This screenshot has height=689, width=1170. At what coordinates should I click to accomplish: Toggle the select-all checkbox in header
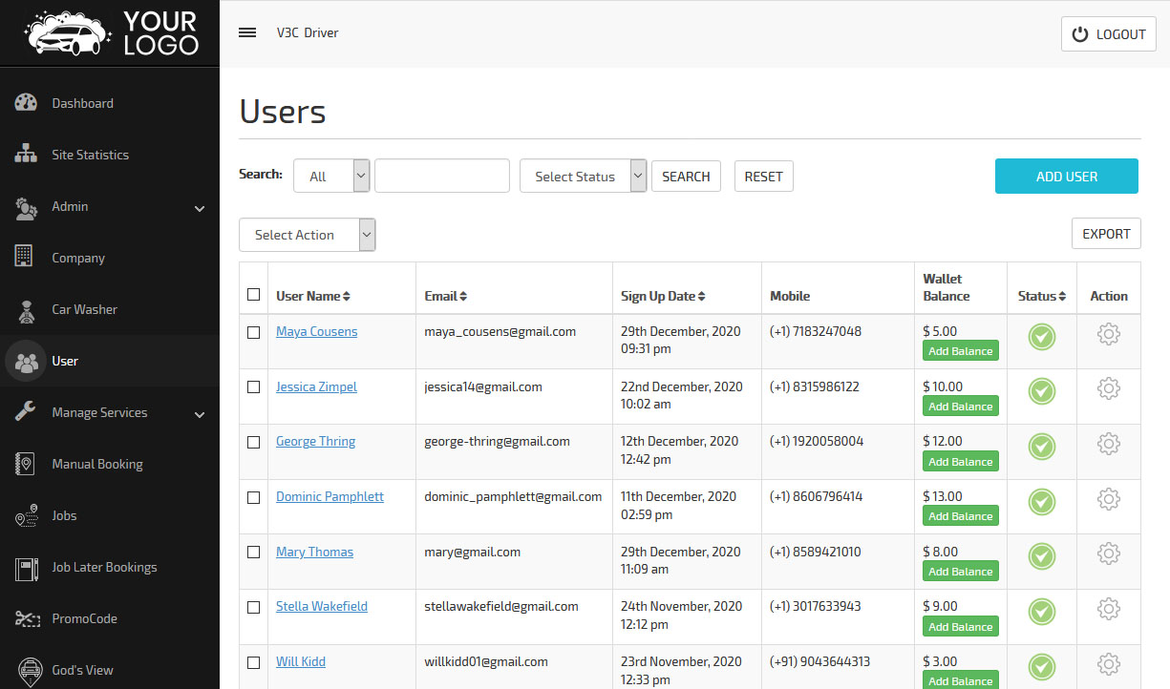click(x=253, y=295)
